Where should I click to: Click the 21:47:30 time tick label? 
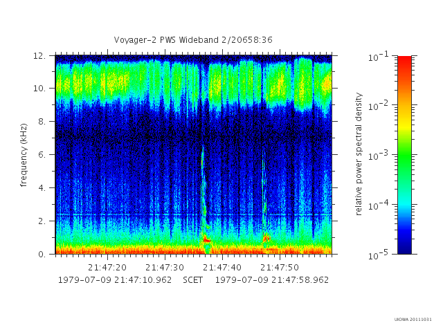(165, 268)
